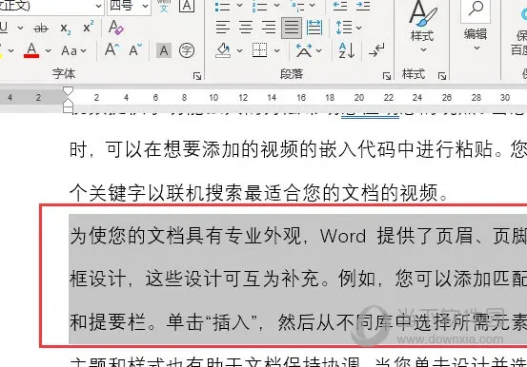
Task: Center the paragraph text
Action: point(246,28)
